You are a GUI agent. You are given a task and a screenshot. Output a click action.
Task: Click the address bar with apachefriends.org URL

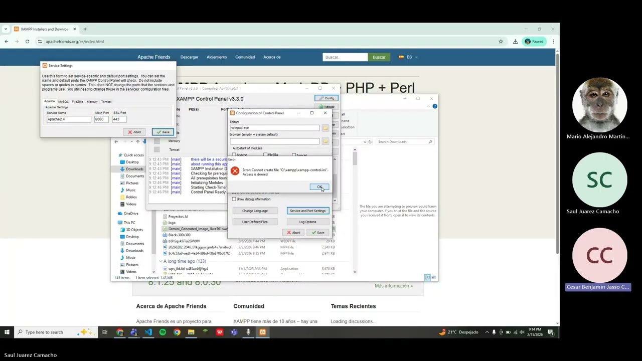click(266, 42)
